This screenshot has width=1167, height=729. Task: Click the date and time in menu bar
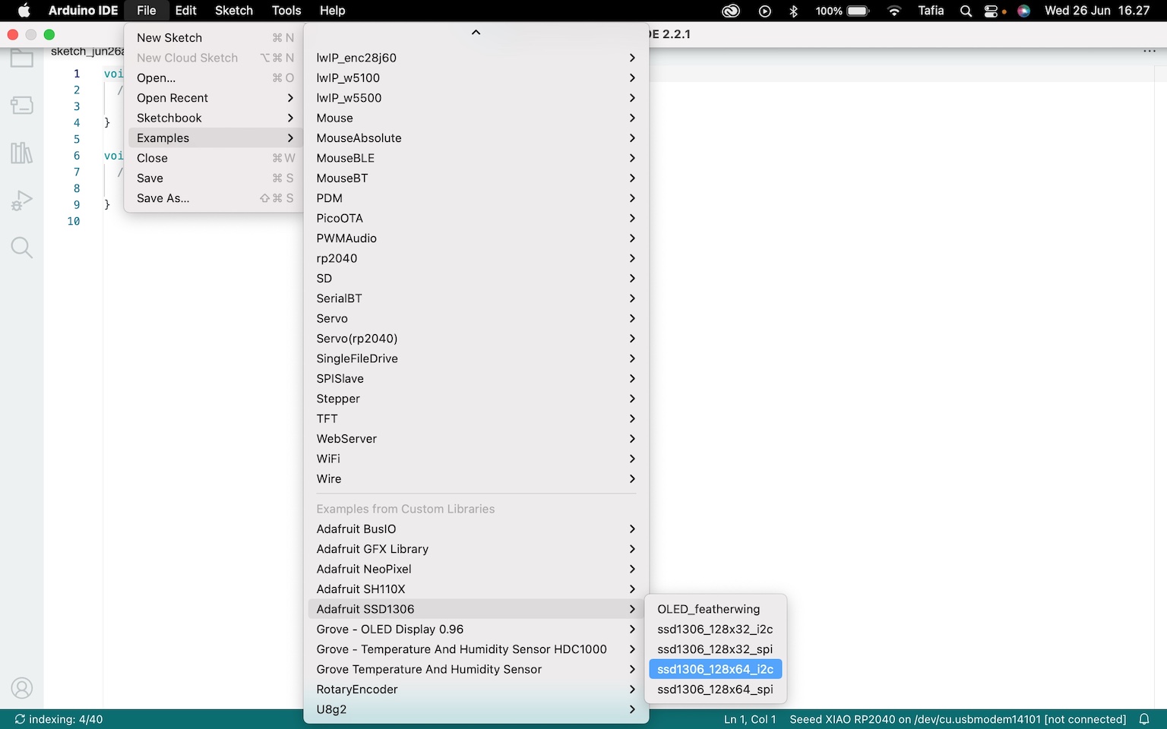point(1097,11)
